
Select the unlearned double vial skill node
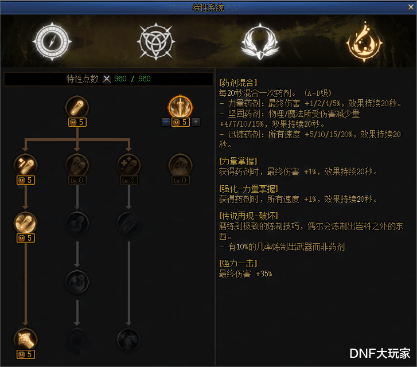[77, 165]
